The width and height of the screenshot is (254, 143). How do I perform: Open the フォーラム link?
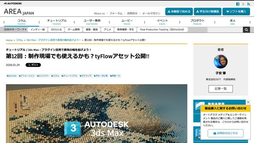click(x=116, y=13)
